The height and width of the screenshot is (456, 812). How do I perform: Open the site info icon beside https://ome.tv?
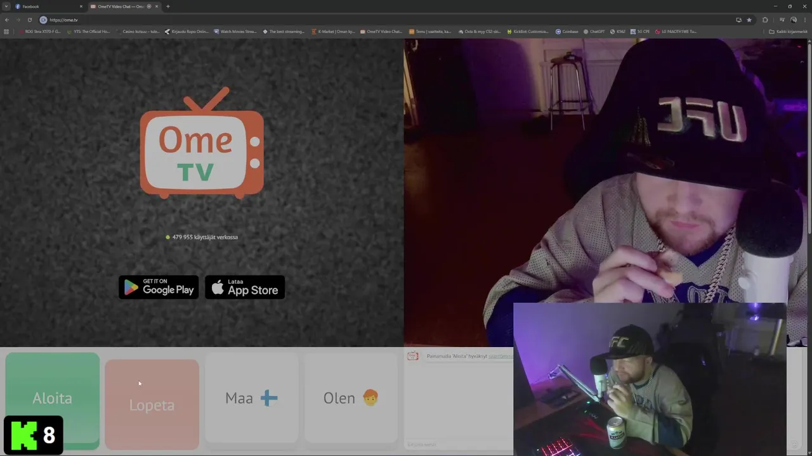pyautogui.click(x=43, y=20)
